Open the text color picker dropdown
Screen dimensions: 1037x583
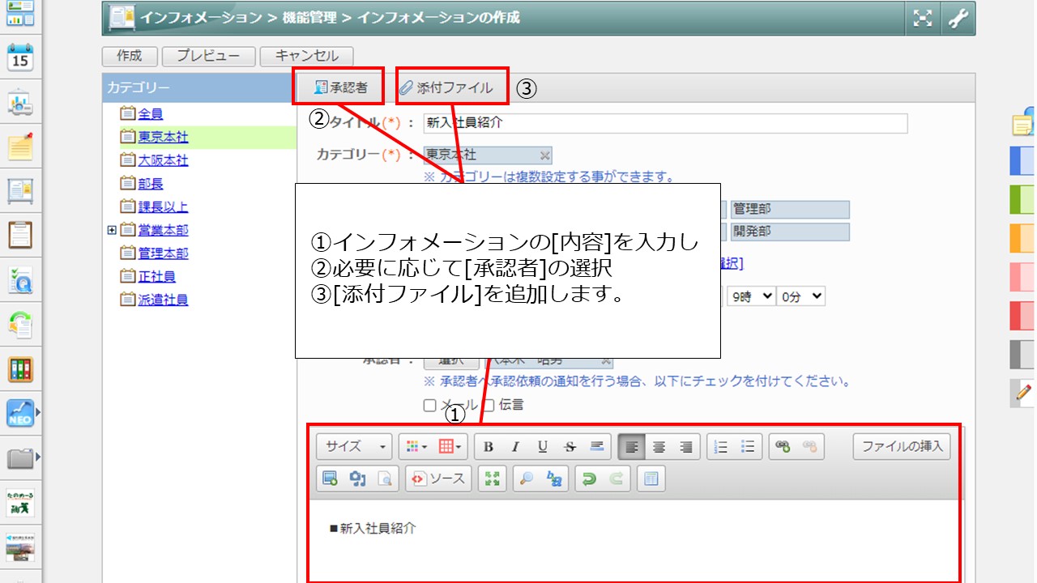pos(416,447)
